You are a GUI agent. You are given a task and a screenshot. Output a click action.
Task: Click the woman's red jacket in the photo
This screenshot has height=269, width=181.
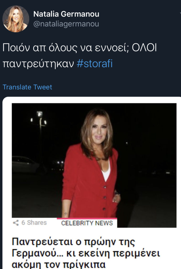[86, 184]
